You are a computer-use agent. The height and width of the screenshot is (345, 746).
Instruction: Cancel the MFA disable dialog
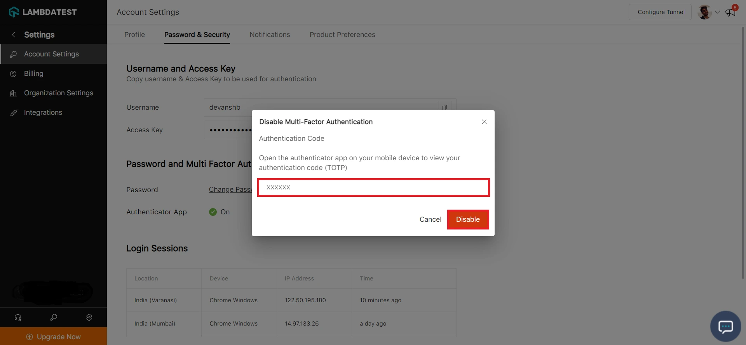pos(430,219)
